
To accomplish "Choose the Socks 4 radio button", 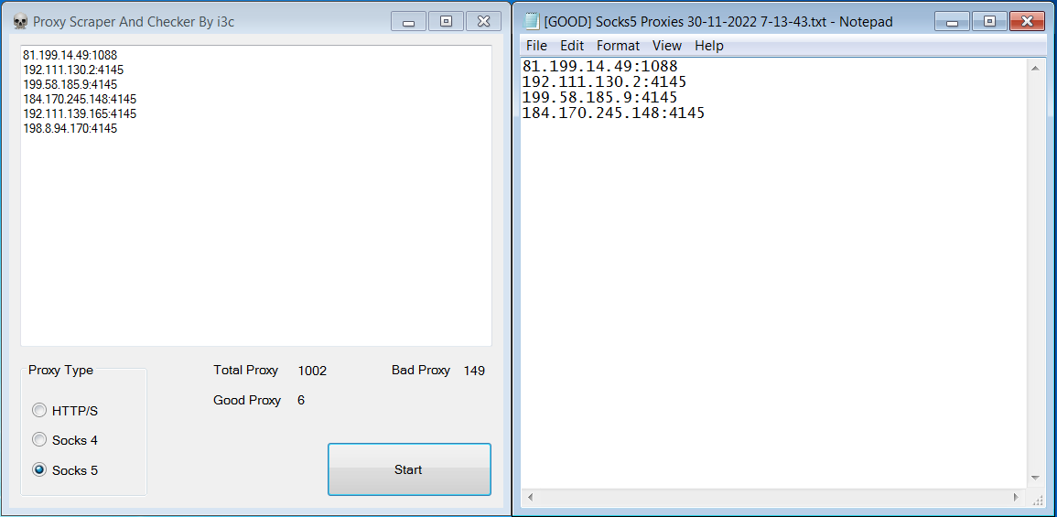I will [x=39, y=440].
